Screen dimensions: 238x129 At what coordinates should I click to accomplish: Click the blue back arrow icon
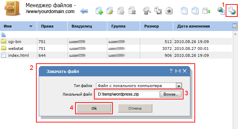84,11
